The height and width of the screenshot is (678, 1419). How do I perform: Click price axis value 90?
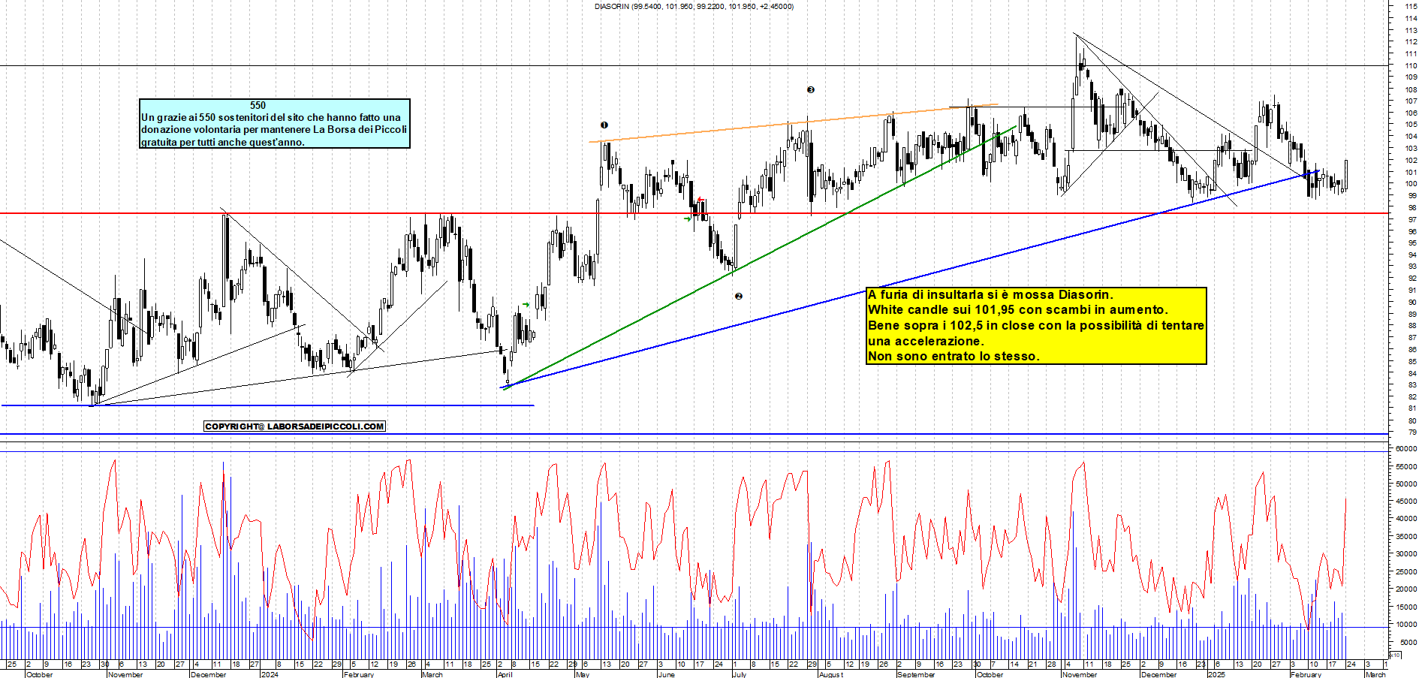[x=1413, y=302]
